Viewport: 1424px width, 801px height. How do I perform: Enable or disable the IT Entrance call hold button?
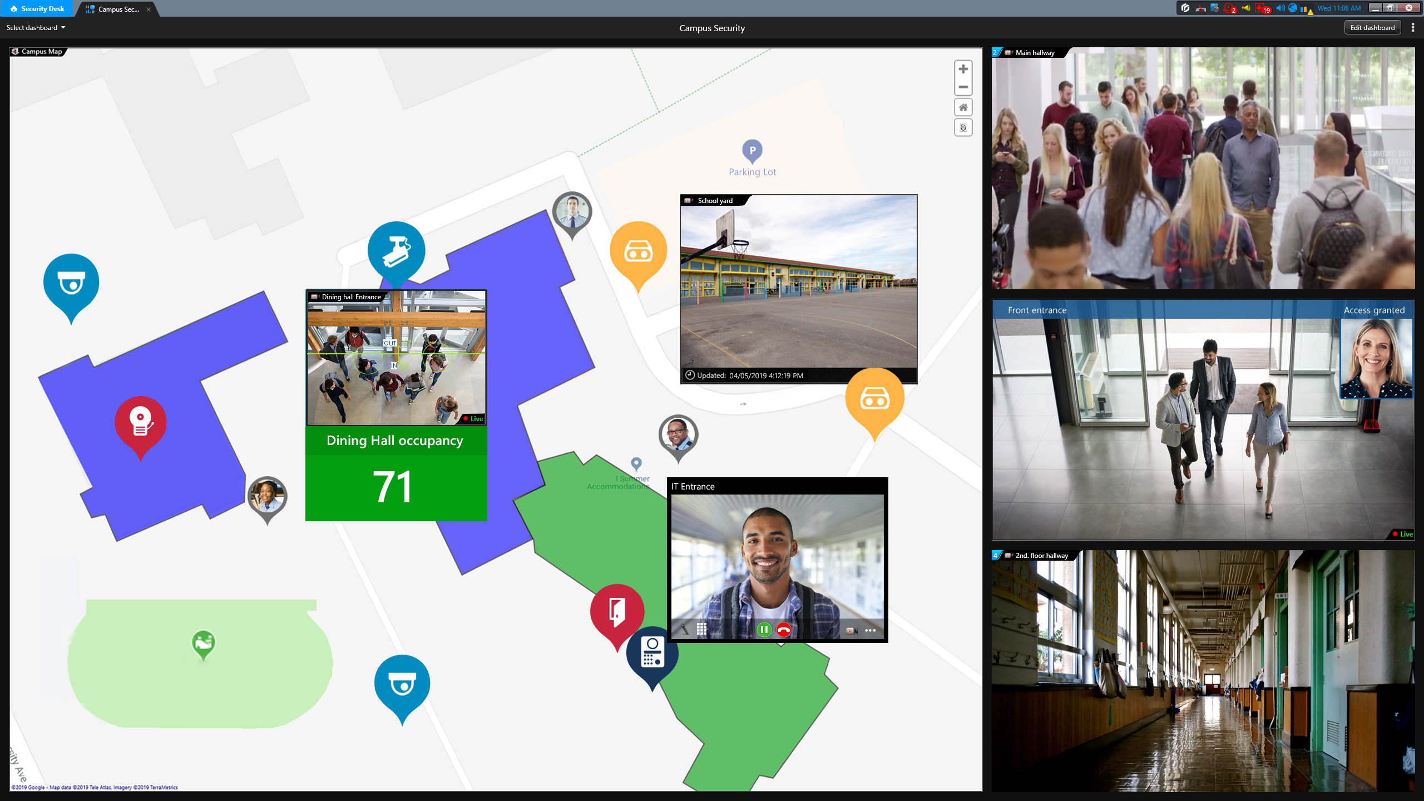point(763,628)
